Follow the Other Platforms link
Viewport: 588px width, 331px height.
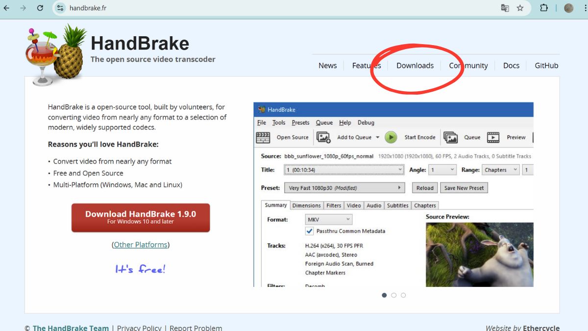click(141, 244)
